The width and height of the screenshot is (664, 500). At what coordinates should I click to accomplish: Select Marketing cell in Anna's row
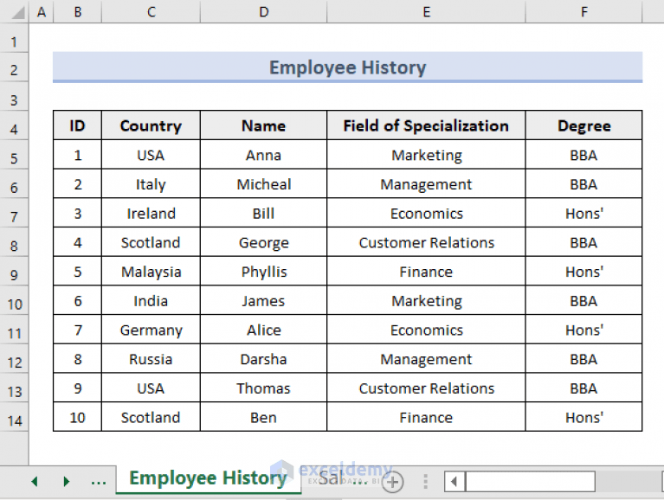point(426,155)
